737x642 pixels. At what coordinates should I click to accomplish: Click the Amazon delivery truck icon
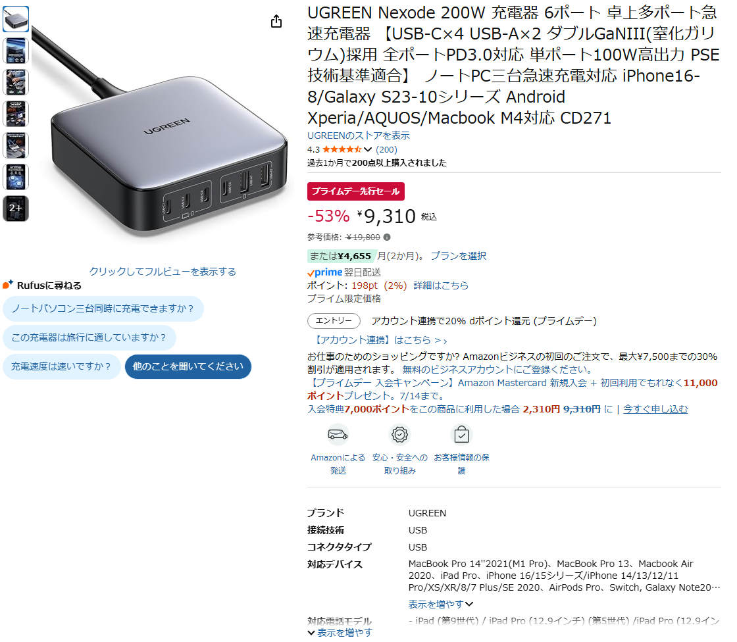tap(338, 435)
